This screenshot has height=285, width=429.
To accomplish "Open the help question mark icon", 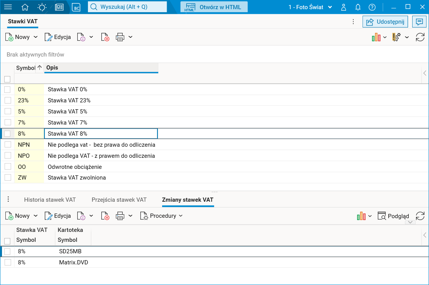I will 372,7.
